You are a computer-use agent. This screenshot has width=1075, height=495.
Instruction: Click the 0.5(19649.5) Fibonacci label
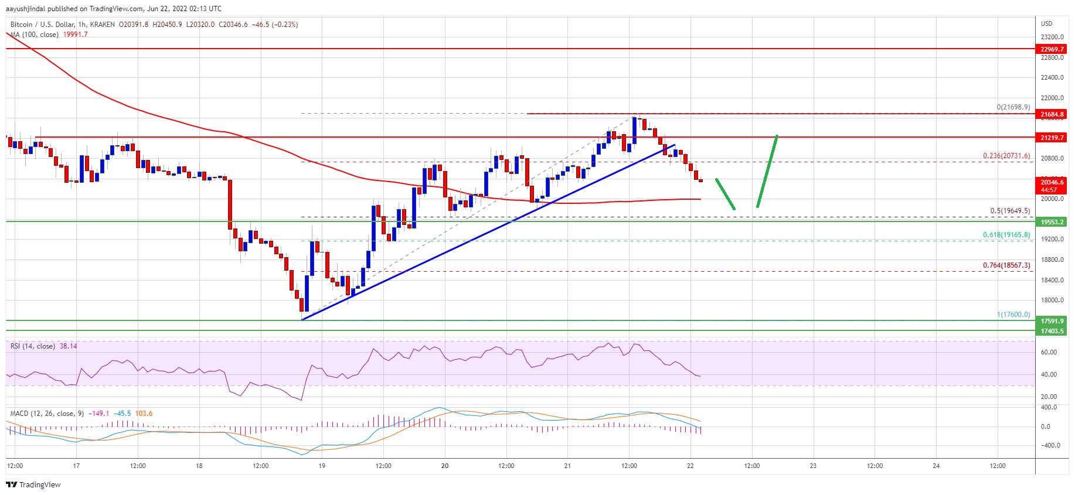click(1010, 211)
